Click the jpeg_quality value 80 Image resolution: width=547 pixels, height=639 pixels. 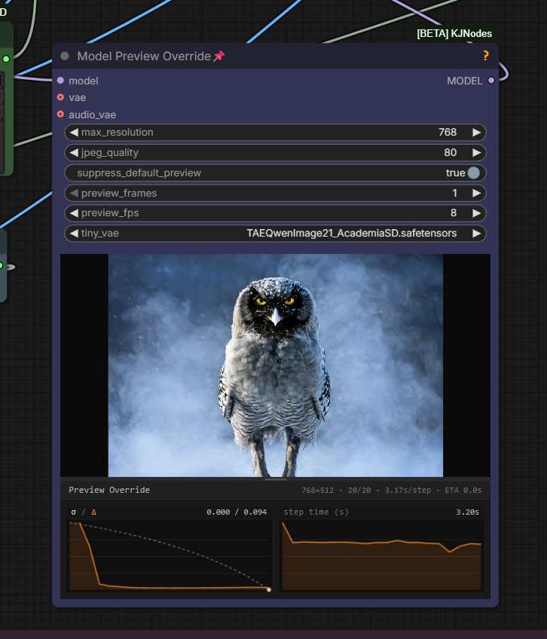450,152
